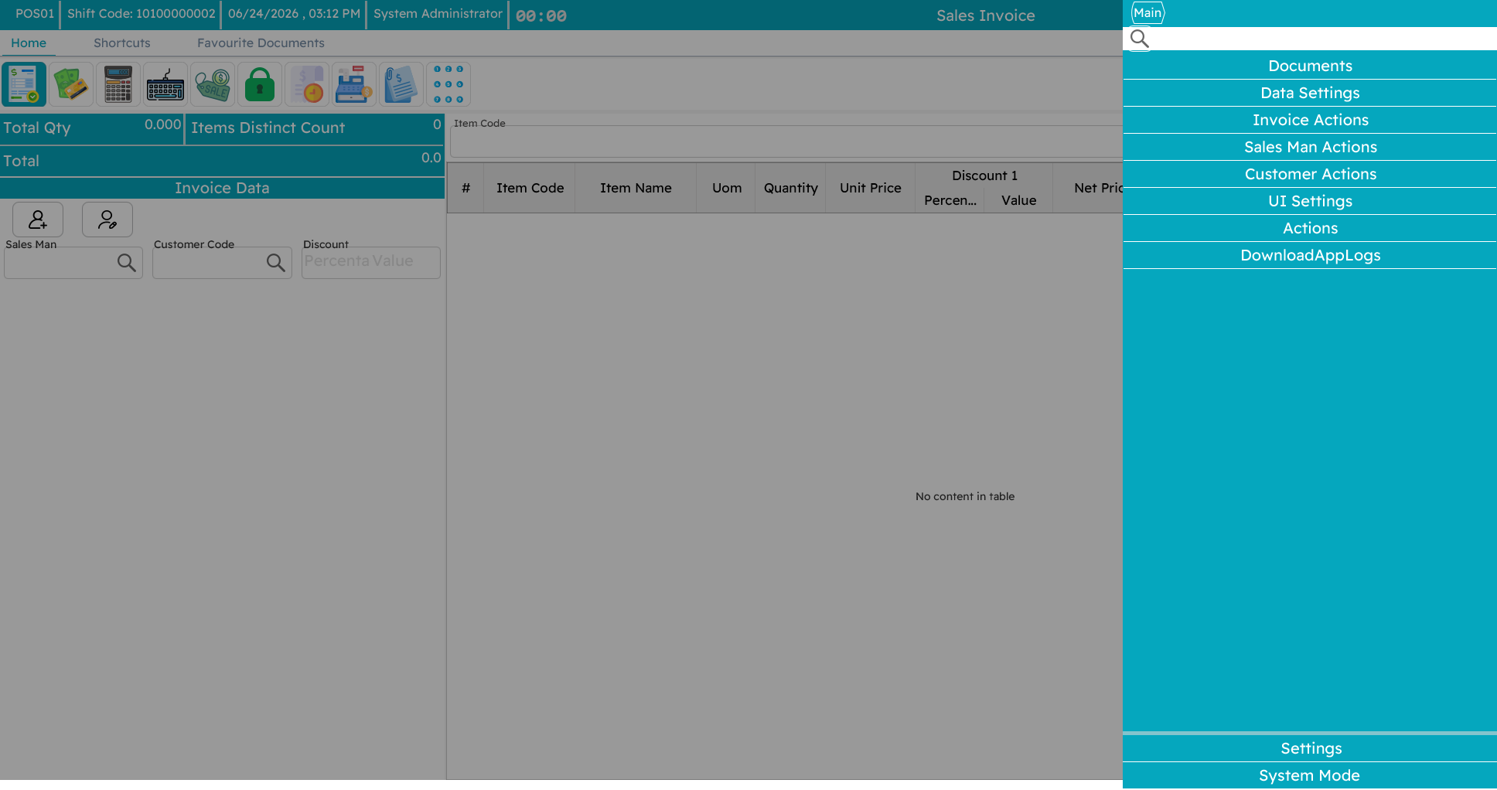Click the Item Name column header
1497x790 pixels.
click(636, 188)
